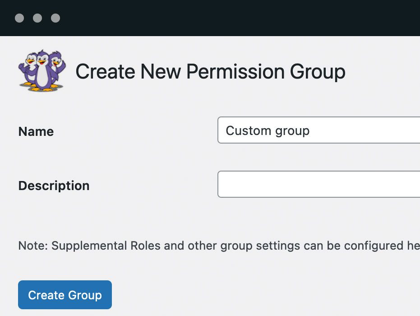Viewport: 420px width, 316px height.
Task: Click the middle gray window dot
Action: click(x=37, y=18)
